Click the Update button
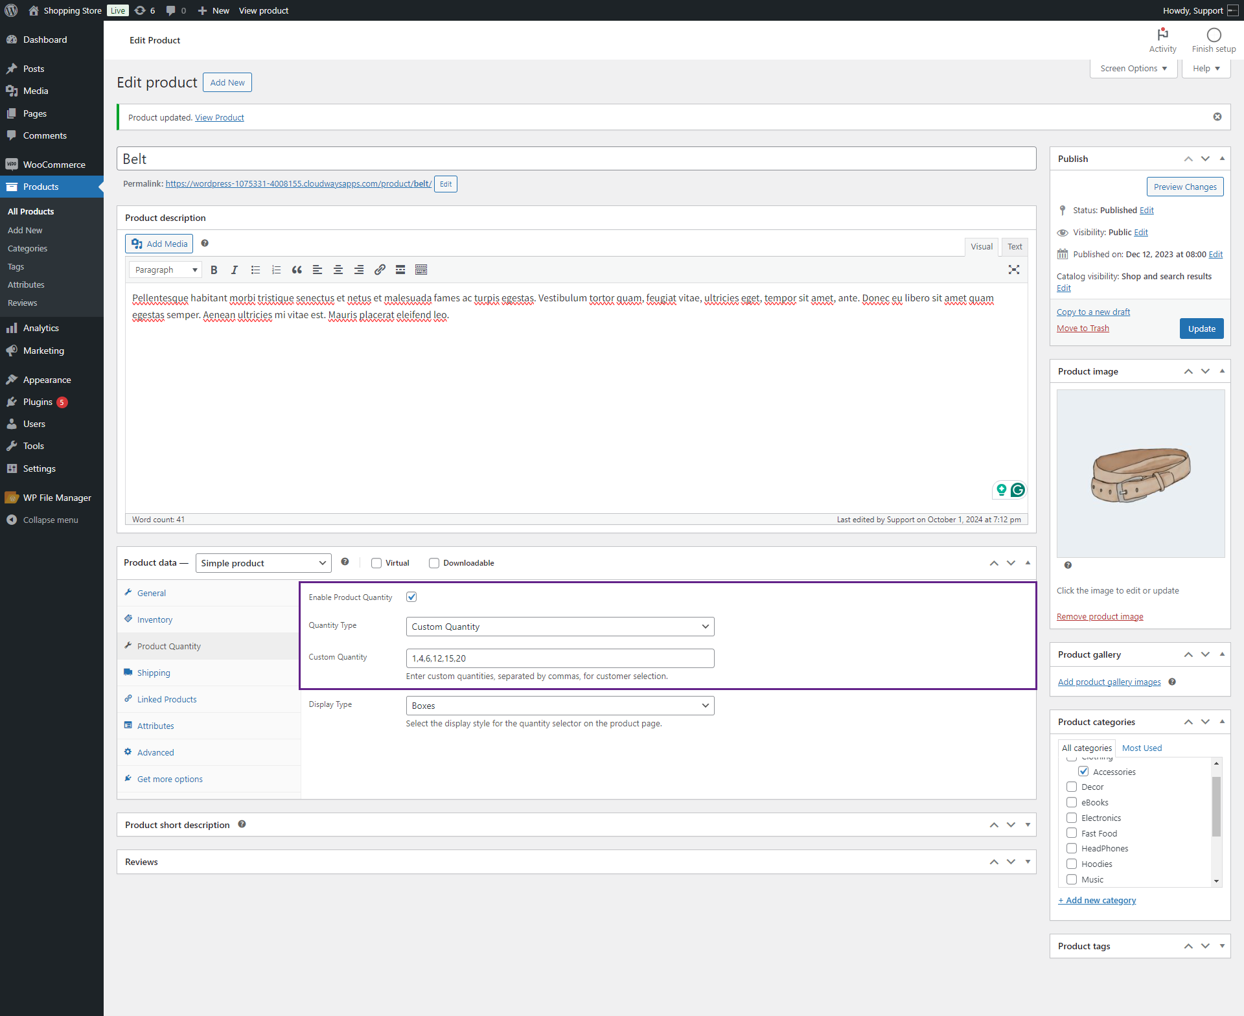 1201,329
